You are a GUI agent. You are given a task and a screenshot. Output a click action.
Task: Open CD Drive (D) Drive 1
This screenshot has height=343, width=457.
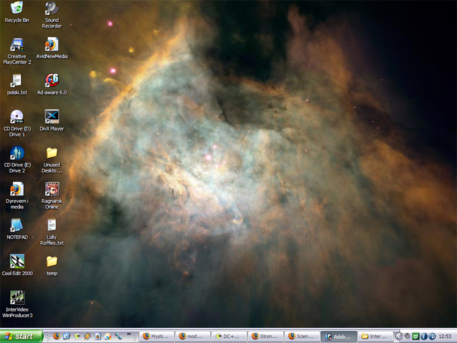click(17, 117)
